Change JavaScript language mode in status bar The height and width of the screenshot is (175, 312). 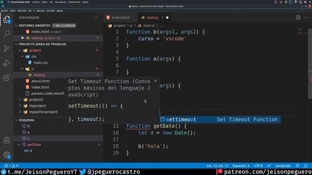[283, 166]
